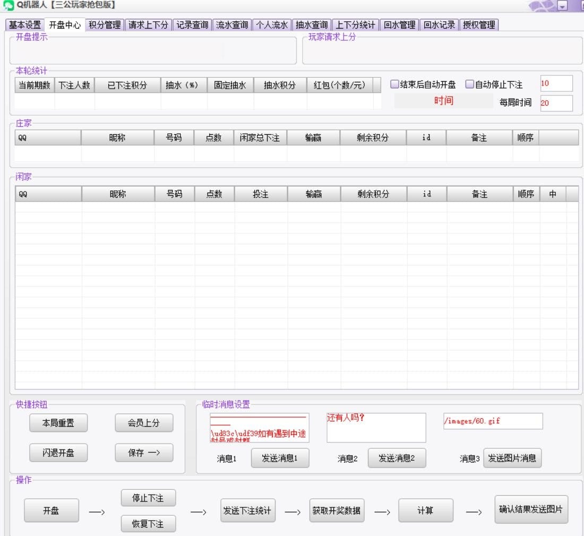Click the 获取开奖数据 button
584x536 pixels.
click(337, 511)
